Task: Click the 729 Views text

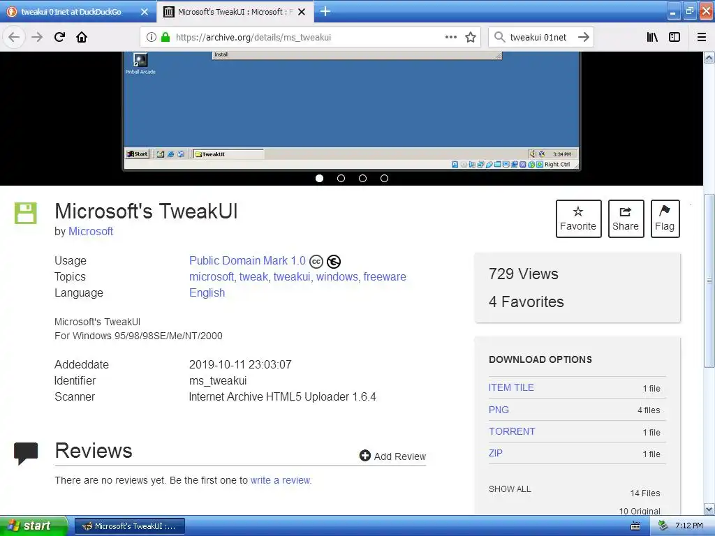Action: pos(524,274)
